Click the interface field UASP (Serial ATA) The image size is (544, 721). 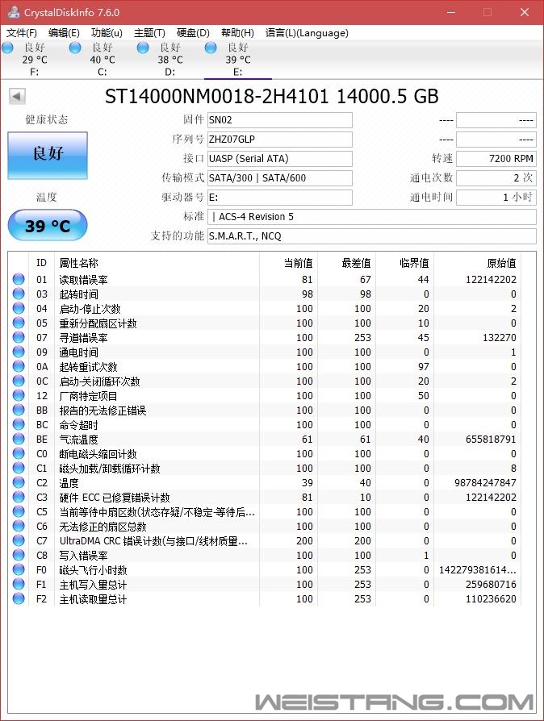[x=280, y=159]
